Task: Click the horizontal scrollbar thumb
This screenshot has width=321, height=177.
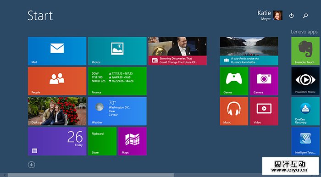Action: 91,175
